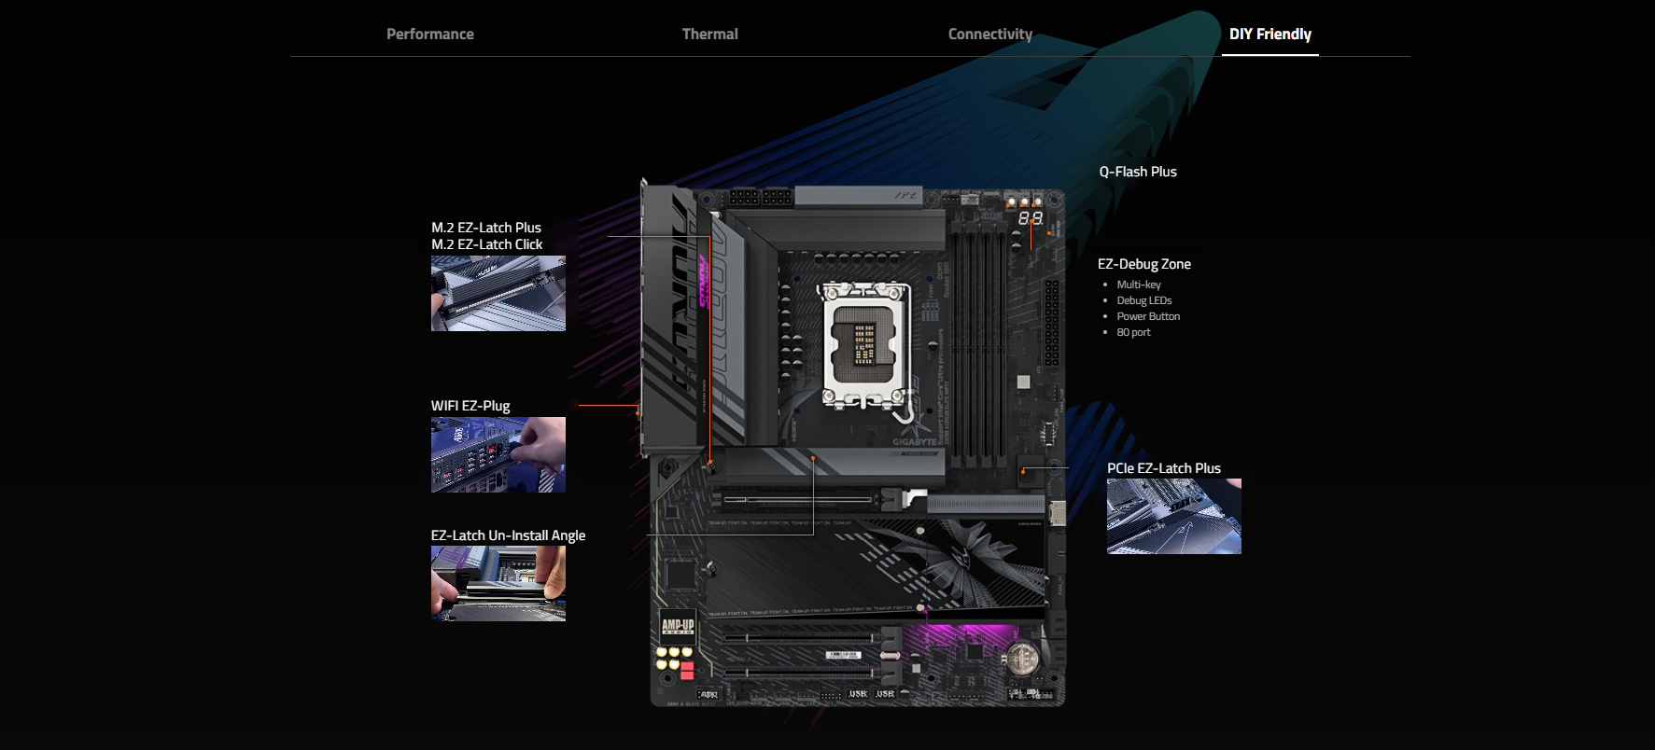Click the M.2 EZ-Latch Plus label
Viewport: 1655px width, 750px height.
[486, 228]
